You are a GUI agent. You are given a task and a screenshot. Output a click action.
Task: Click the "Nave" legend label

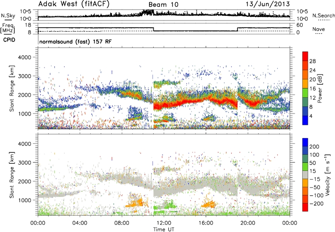click(x=319, y=29)
